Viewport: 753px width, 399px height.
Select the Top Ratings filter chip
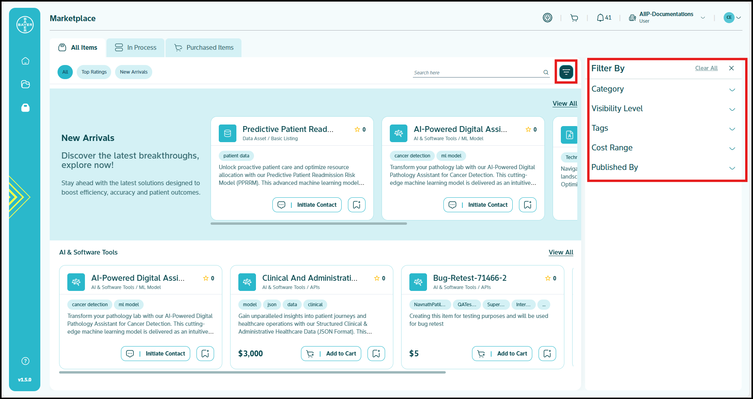tap(94, 72)
